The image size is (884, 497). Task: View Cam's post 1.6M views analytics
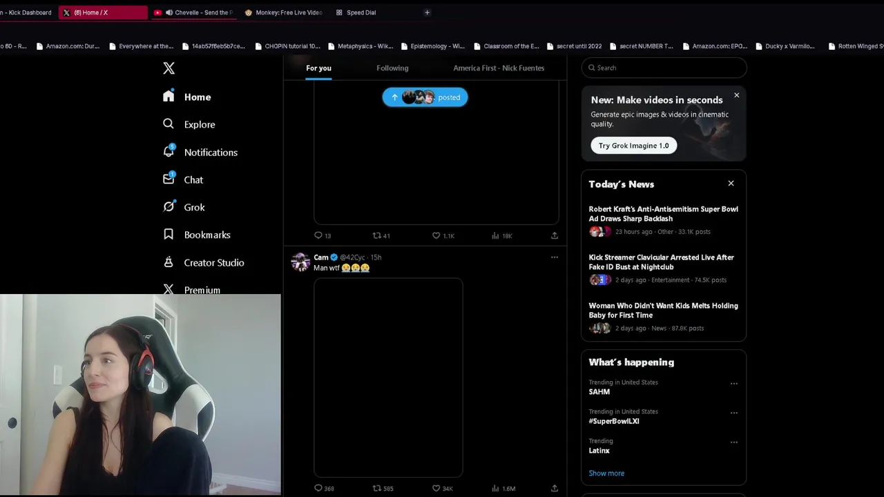point(503,488)
